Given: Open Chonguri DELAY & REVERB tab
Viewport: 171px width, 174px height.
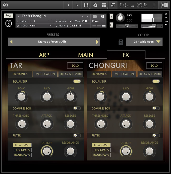Looking at the screenshot, I should [x=150, y=74].
